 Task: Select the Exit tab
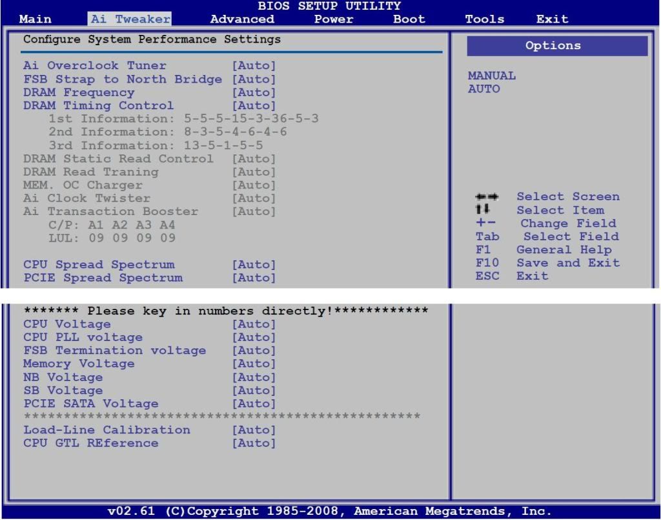pyautogui.click(x=553, y=19)
